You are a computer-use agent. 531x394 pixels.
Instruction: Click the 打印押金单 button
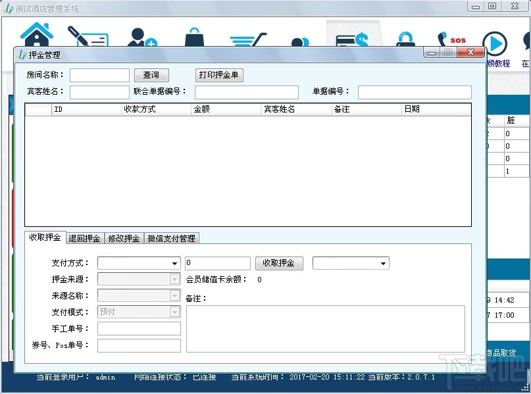pos(218,75)
